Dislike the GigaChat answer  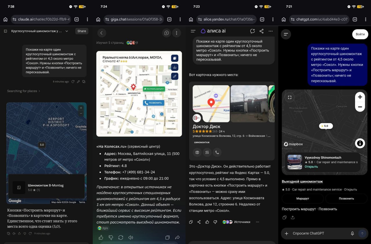click(111, 237)
